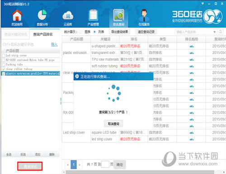Click the 全选 select all button
226x174 pixels.
9,155
